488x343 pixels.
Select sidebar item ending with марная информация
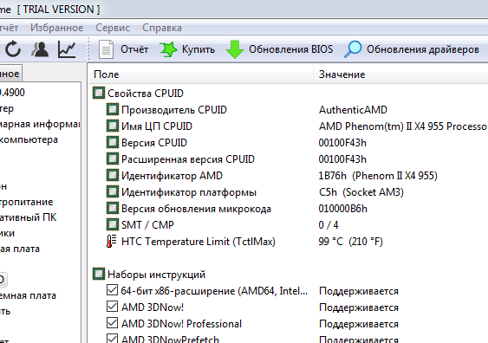pyautogui.click(x=40, y=124)
